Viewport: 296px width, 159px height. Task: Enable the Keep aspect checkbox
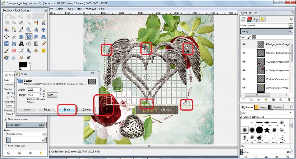pyautogui.click(x=5, y=146)
